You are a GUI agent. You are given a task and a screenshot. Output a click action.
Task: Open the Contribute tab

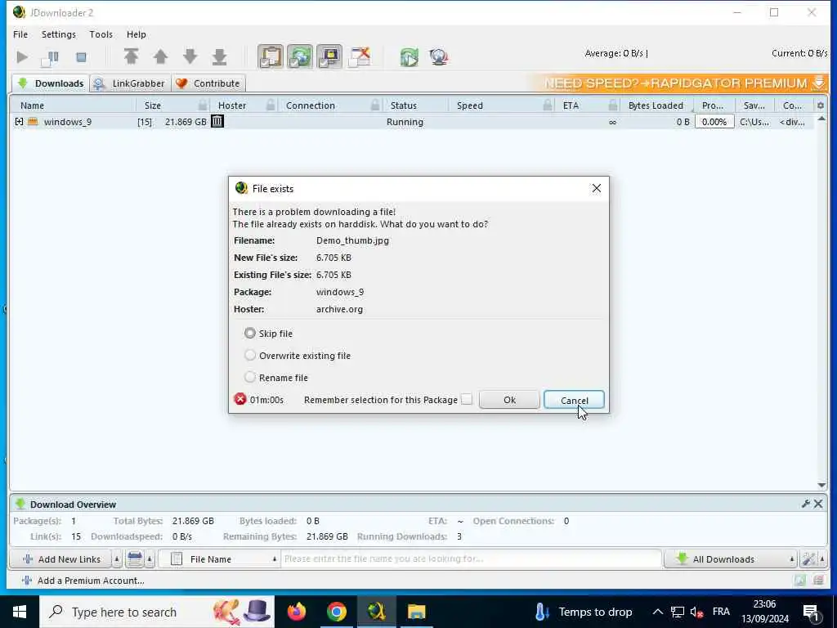(208, 83)
